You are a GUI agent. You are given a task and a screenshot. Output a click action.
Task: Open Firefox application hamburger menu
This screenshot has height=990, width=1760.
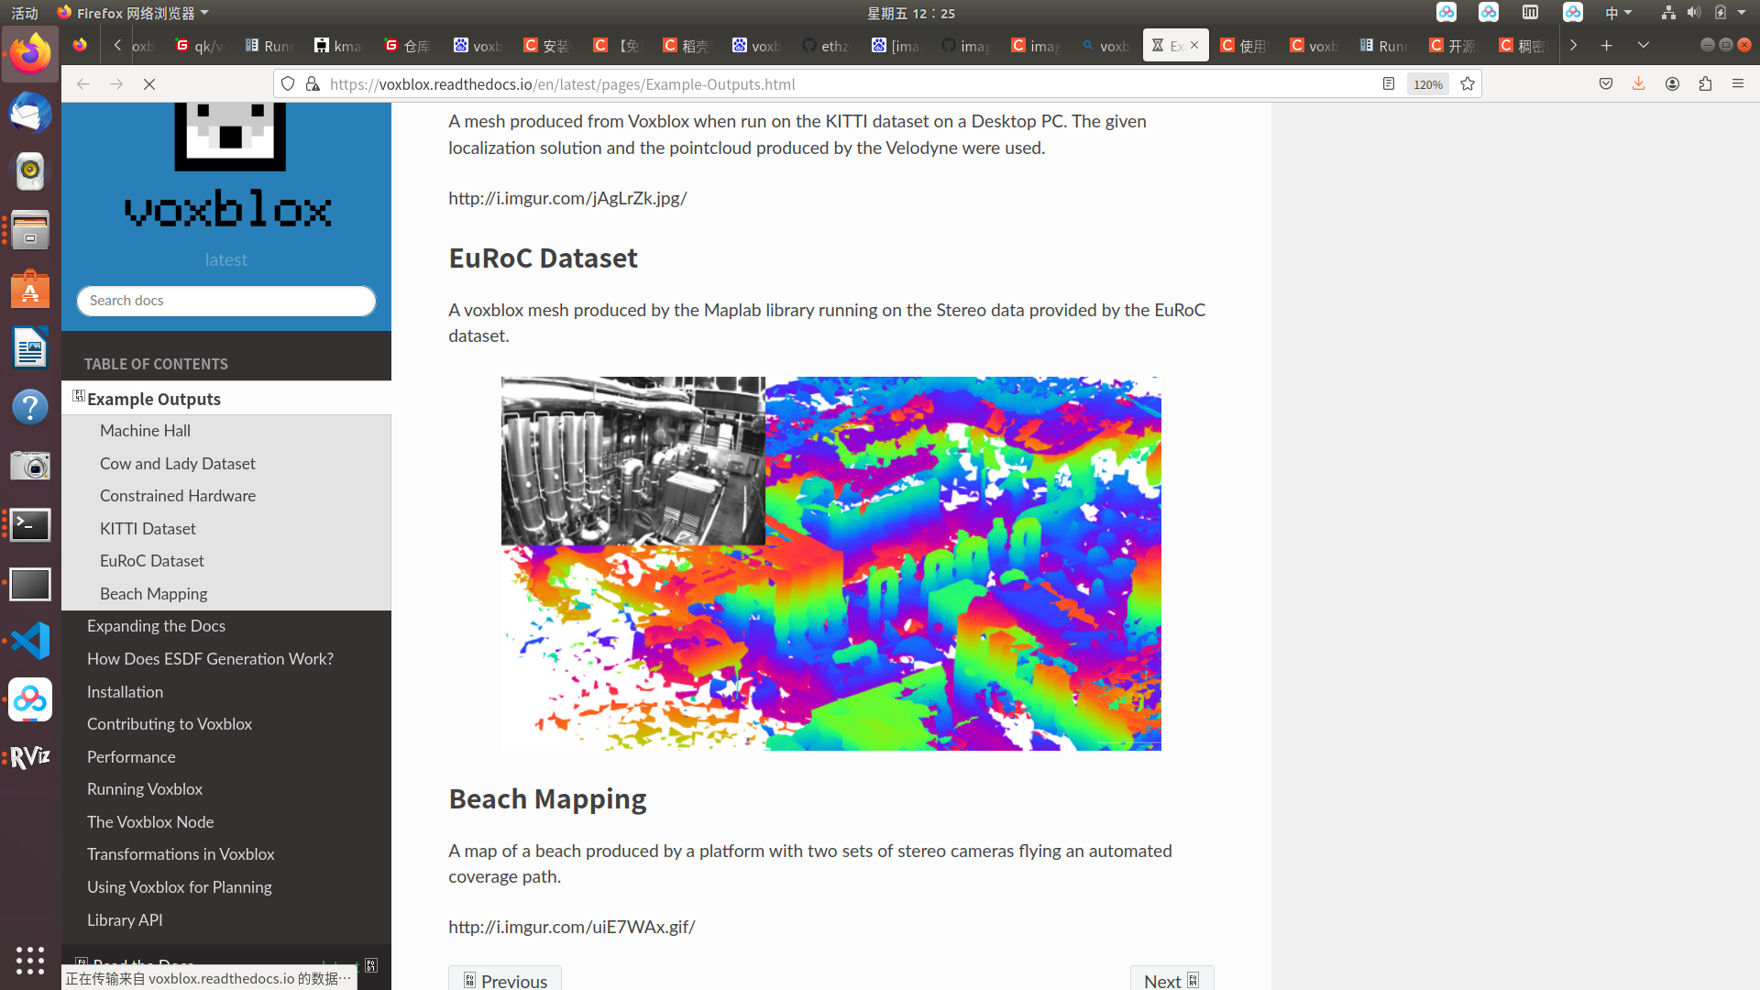tap(1738, 84)
